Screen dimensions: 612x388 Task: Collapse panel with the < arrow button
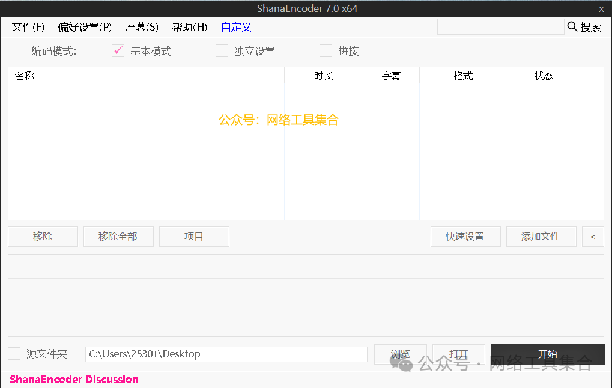click(593, 237)
